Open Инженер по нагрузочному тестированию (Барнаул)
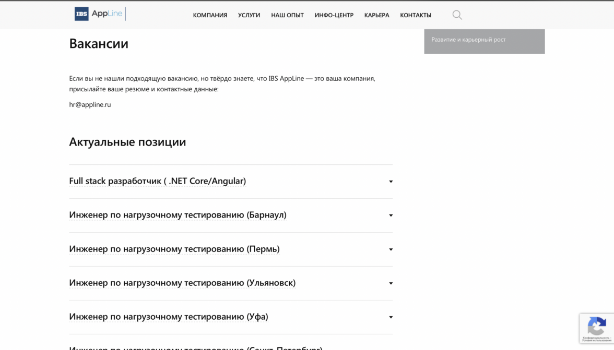 coord(178,215)
